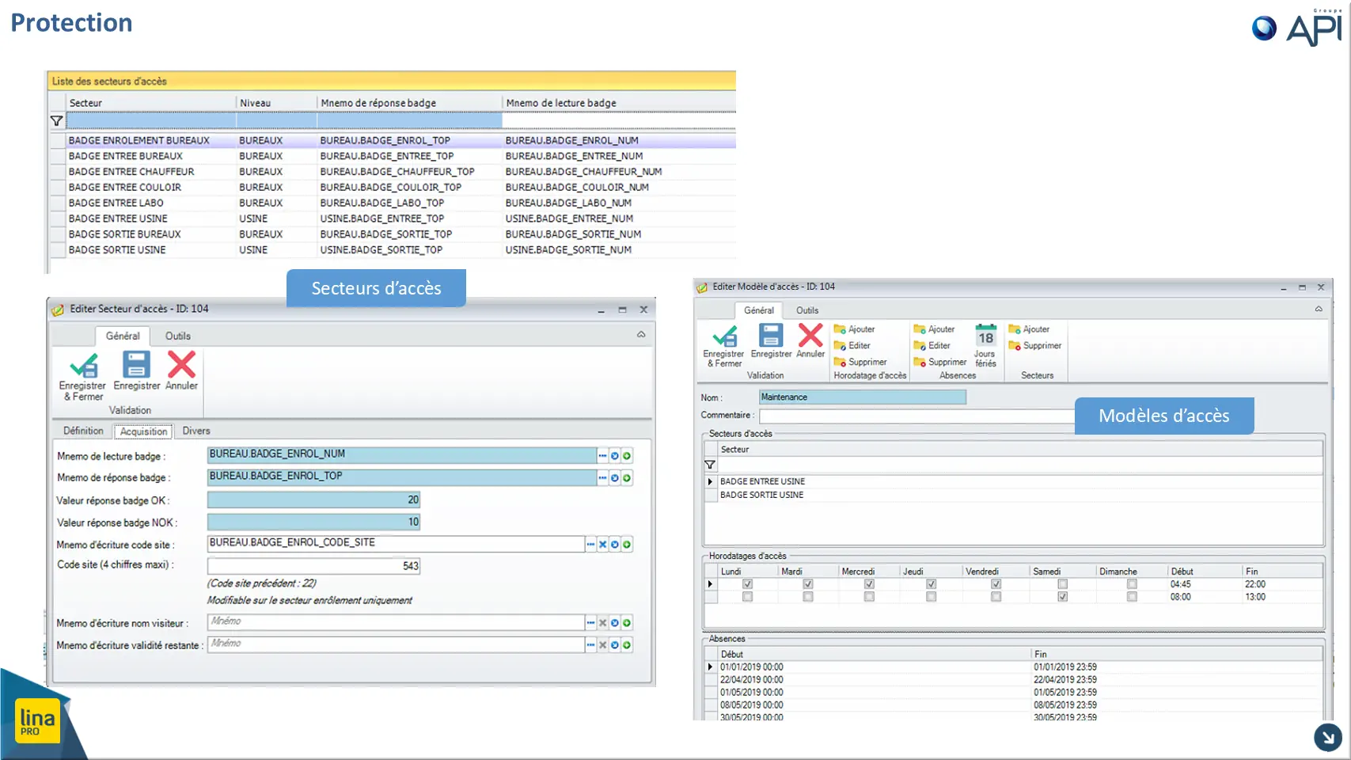Click the Enregistrer floppy icon in Editer Modèle d'accès
1351x760 pixels.
click(x=771, y=336)
